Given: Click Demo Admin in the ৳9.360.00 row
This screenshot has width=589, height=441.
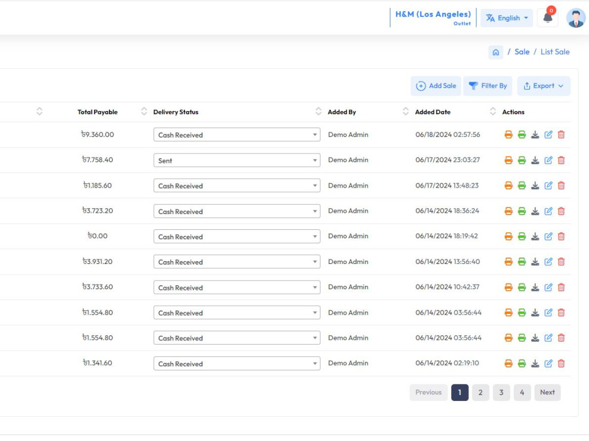Looking at the screenshot, I should [x=348, y=135].
